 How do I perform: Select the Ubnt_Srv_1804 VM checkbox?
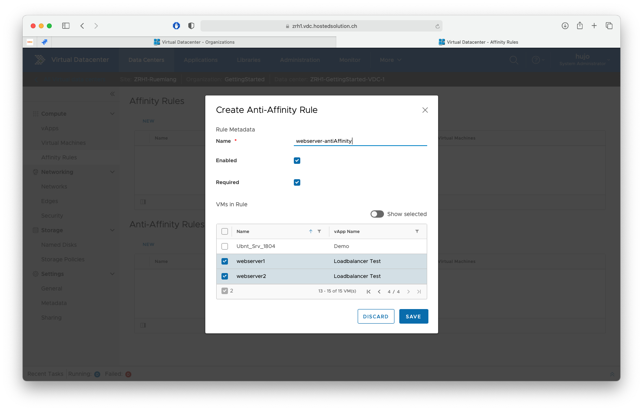pos(225,246)
